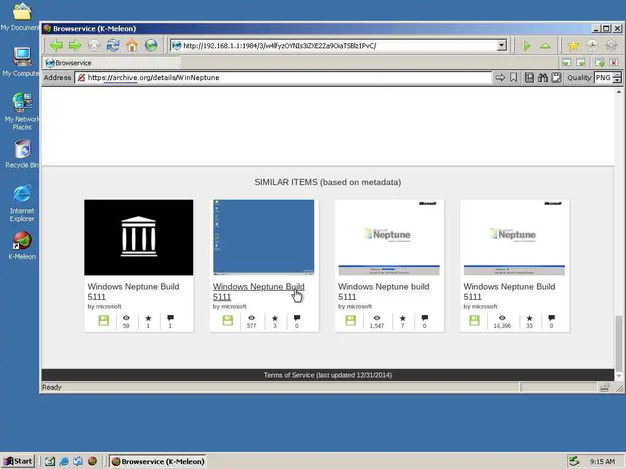Screen dimensions: 626x469
Task: Open first Windows Neptune Build 5111 title link
Action: click(133, 291)
